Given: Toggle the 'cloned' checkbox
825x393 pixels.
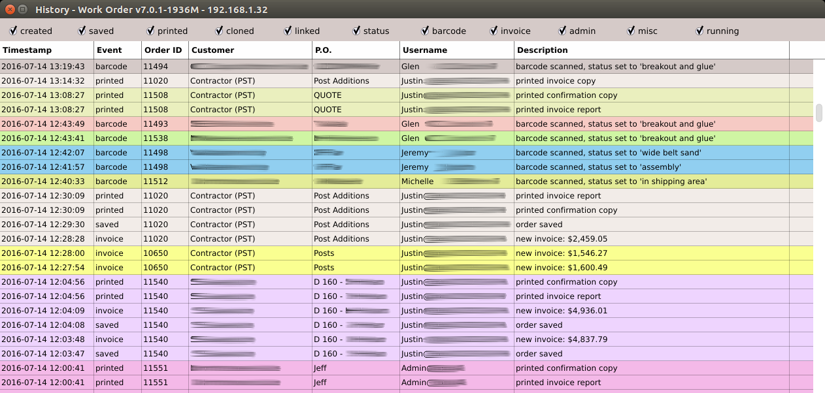Looking at the screenshot, I should tap(220, 31).
